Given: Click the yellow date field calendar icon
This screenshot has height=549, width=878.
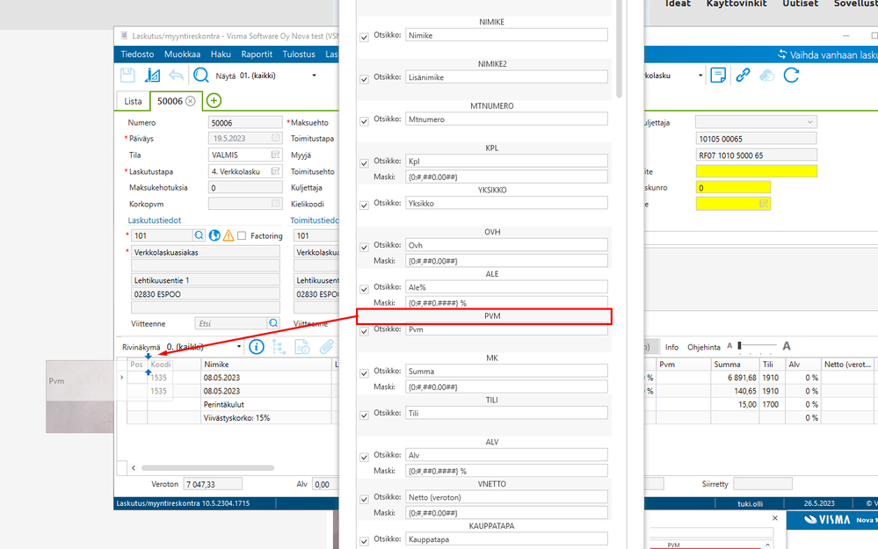Looking at the screenshot, I should click(763, 204).
